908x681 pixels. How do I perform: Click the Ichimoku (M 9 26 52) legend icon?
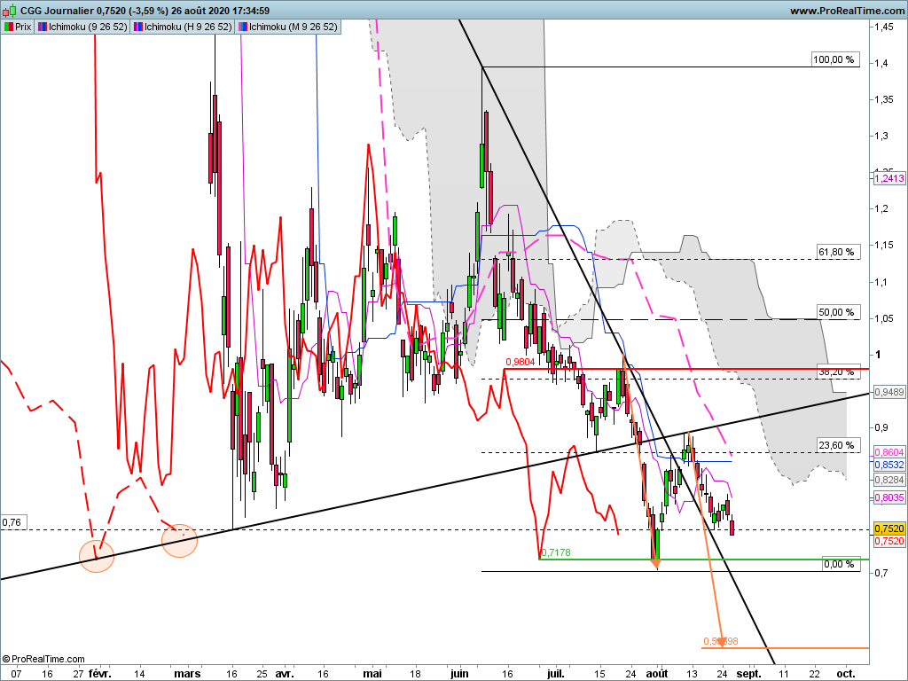(242, 27)
